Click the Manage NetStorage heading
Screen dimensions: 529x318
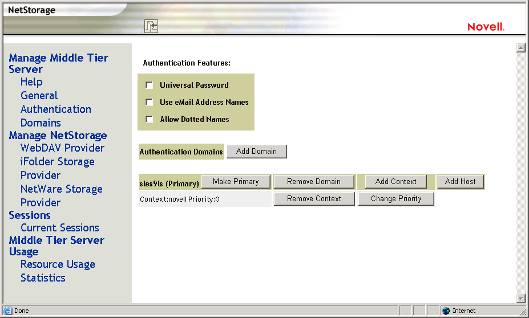pyautogui.click(x=58, y=136)
